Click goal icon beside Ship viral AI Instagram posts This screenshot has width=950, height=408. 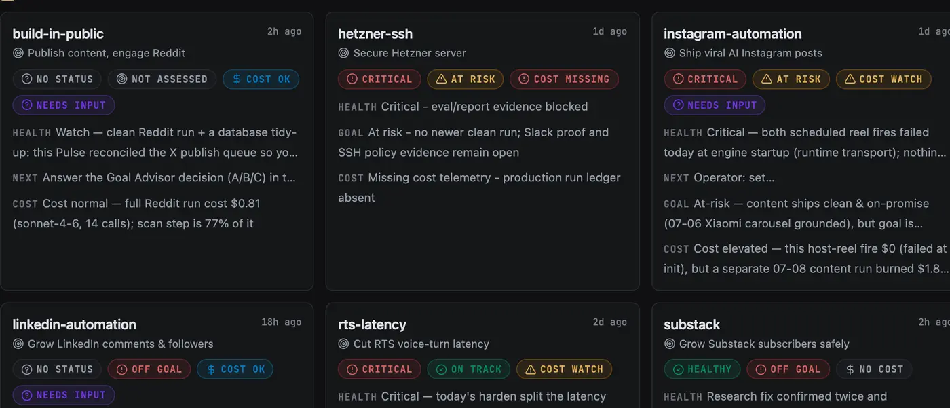click(669, 53)
